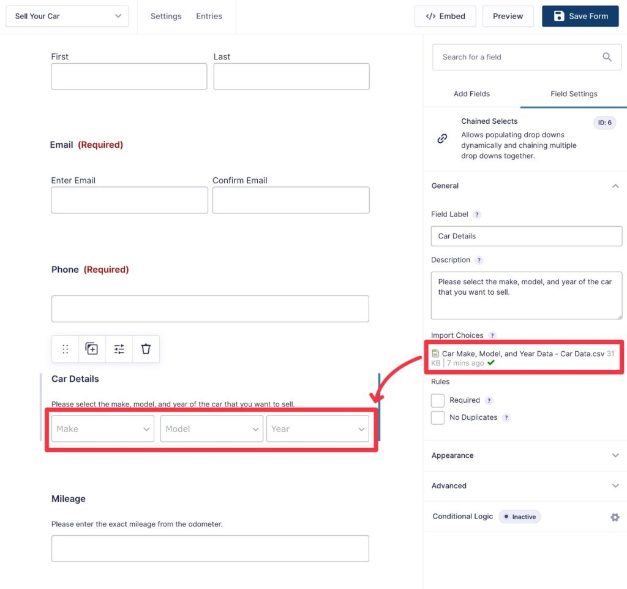
Task: Click the drag handle icon for Car Details
Action: click(66, 349)
